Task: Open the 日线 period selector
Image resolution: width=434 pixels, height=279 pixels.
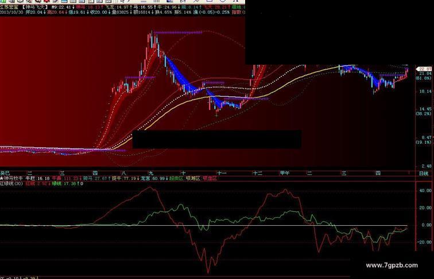Action: 424,174
